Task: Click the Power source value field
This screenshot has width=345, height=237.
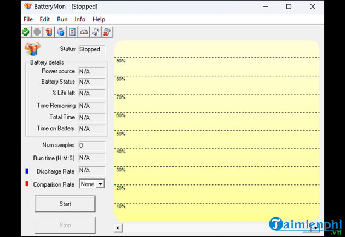Action: tap(92, 72)
